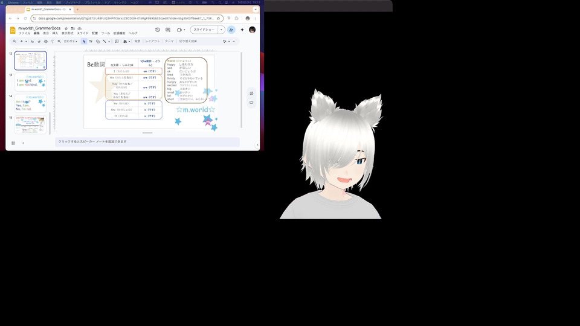580x326 pixels.
Task: Collapse the filmstrip panel arrow
Action: pyautogui.click(x=24, y=143)
